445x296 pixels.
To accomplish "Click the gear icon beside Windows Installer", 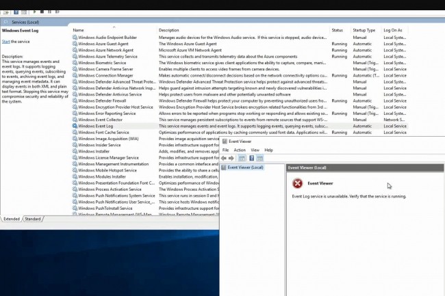I will [x=75, y=151].
